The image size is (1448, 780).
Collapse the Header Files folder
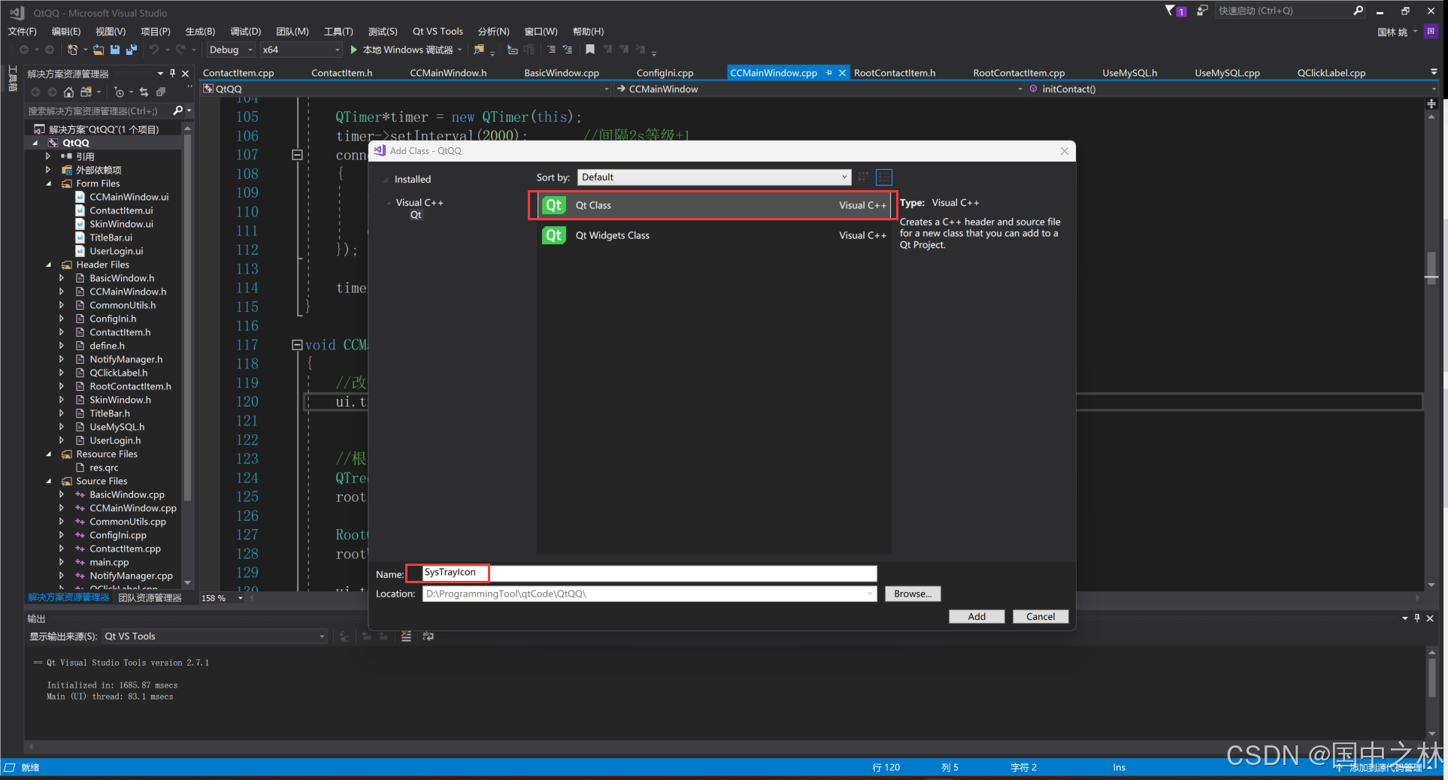coord(49,265)
